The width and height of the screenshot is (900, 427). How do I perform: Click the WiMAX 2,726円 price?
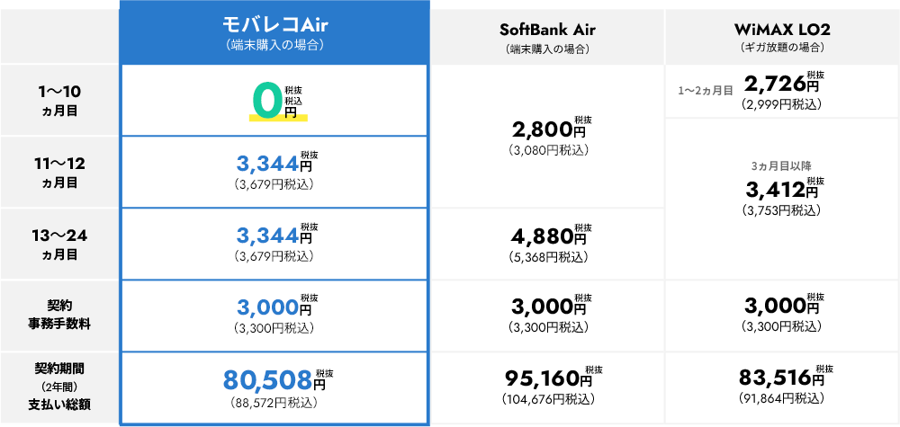point(782,84)
